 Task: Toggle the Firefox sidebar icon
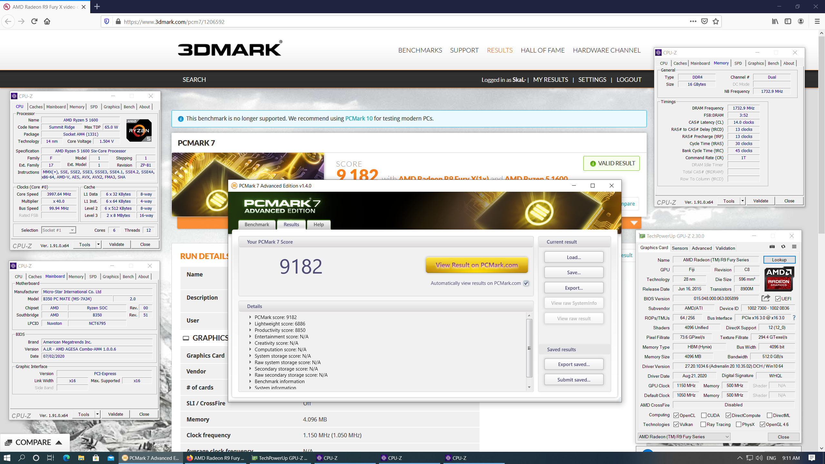tap(788, 22)
